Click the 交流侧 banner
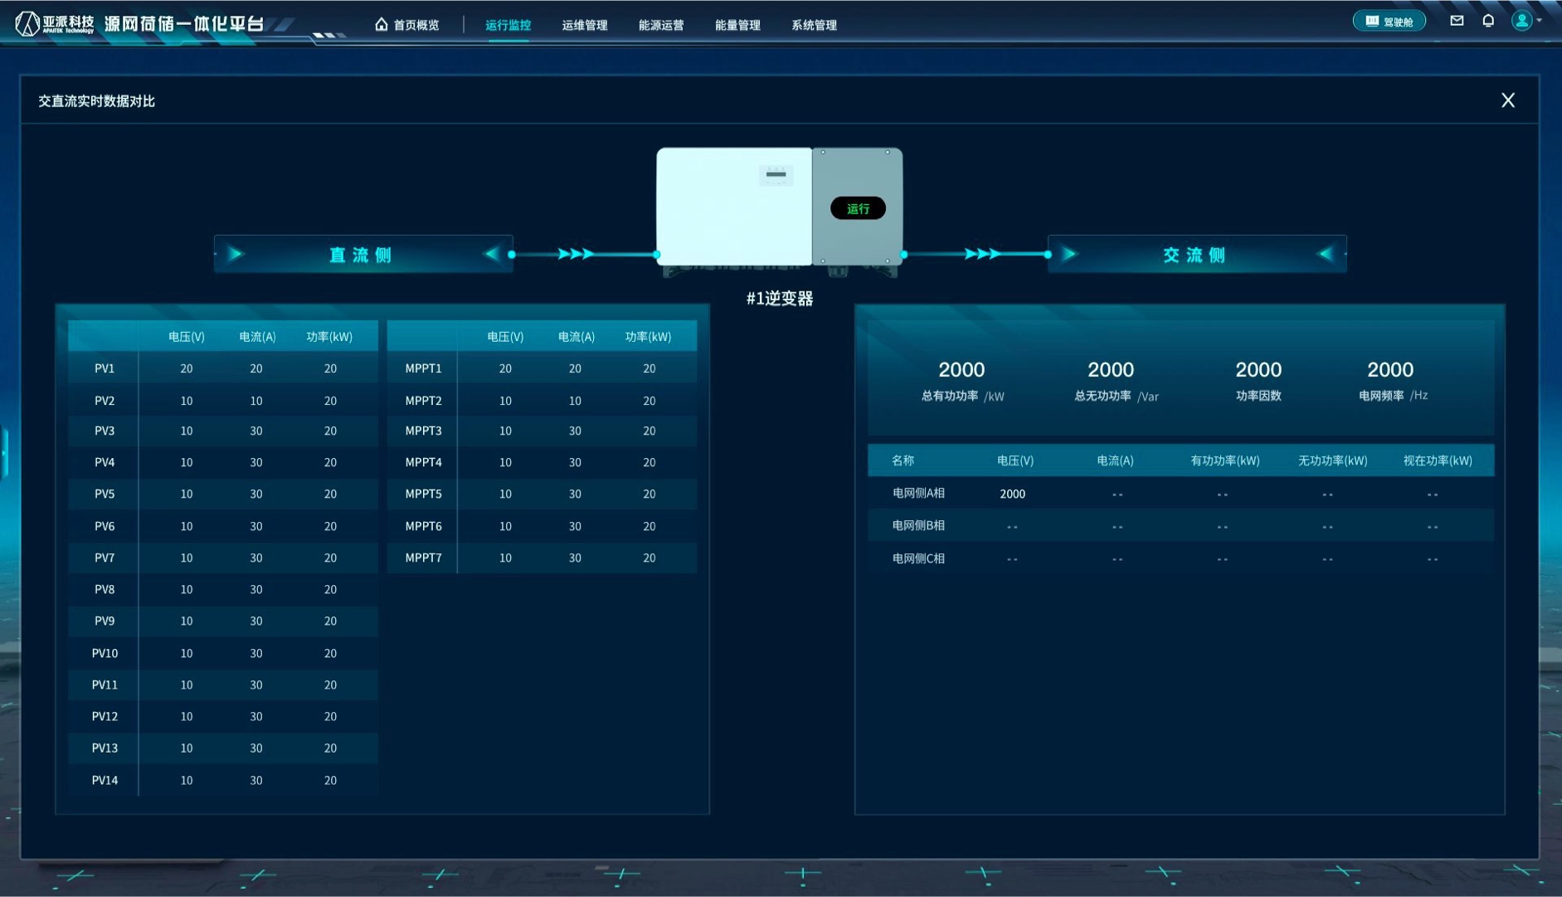The width and height of the screenshot is (1562, 897). coord(1197,254)
